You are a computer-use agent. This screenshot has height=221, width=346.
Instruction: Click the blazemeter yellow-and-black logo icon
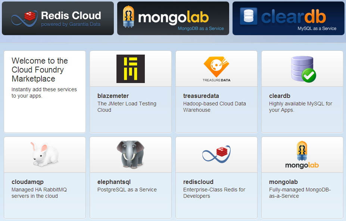point(130,69)
